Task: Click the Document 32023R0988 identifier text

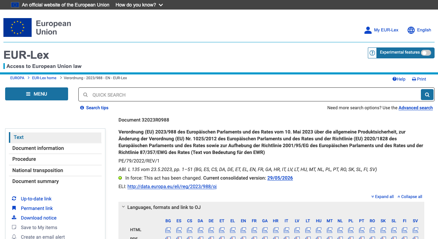Action: tap(144, 120)
